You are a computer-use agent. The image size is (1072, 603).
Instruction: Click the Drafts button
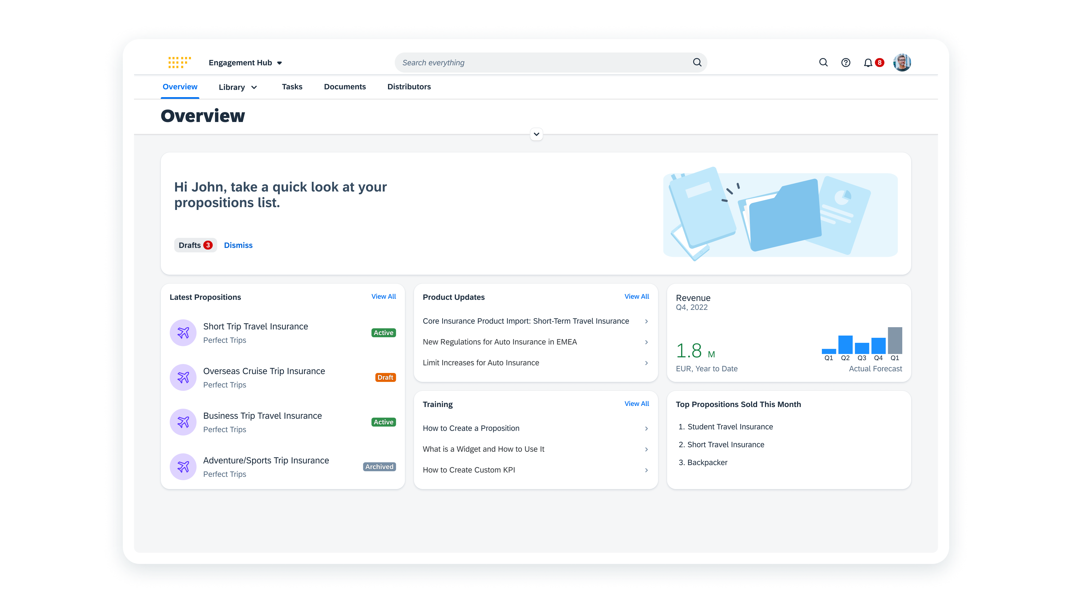[196, 245]
